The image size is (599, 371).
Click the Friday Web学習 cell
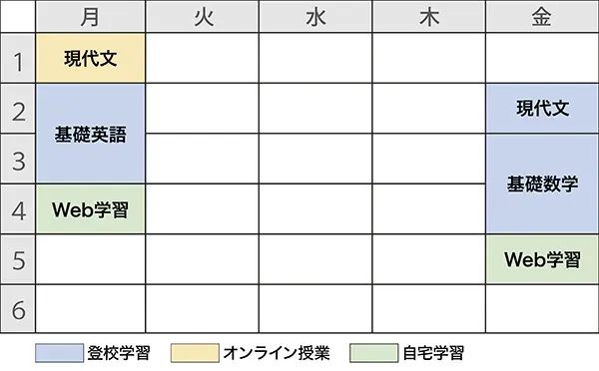pyautogui.click(x=542, y=259)
